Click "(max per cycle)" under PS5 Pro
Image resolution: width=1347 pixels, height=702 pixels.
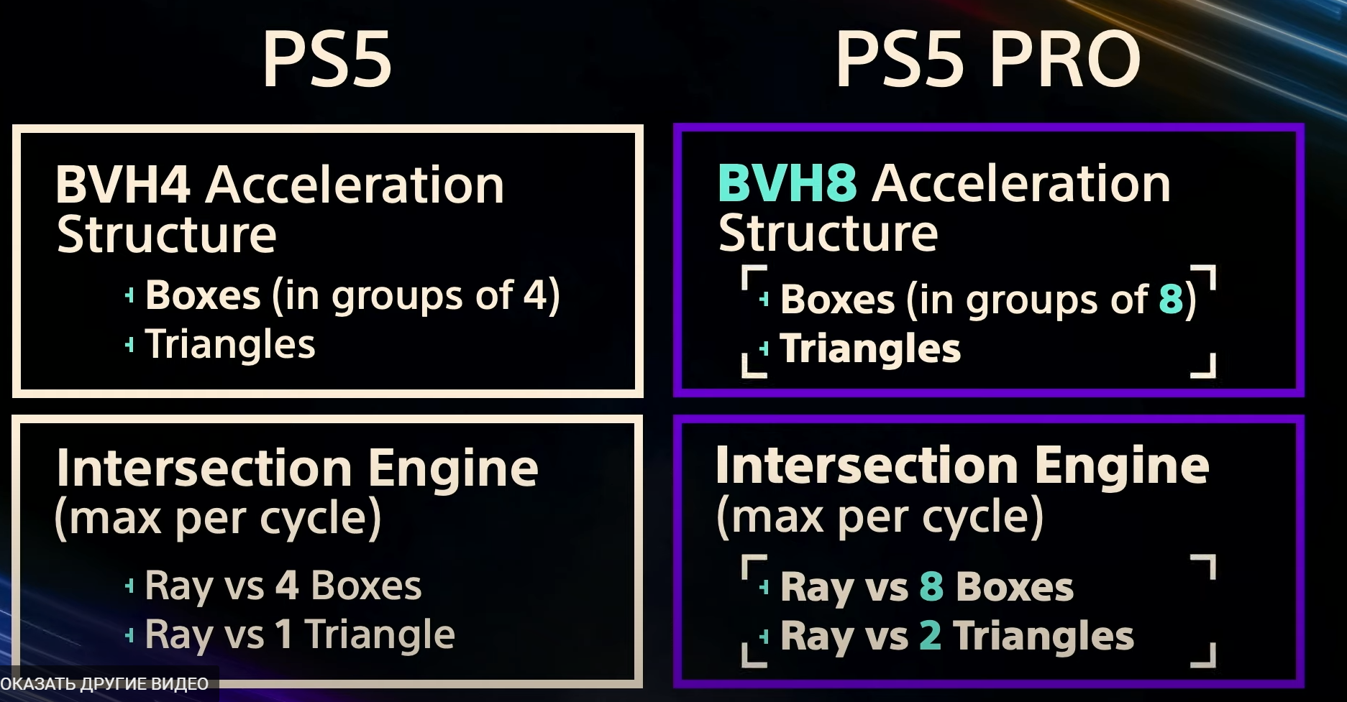click(880, 517)
